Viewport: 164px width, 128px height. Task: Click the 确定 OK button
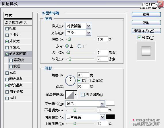(x=146, y=15)
